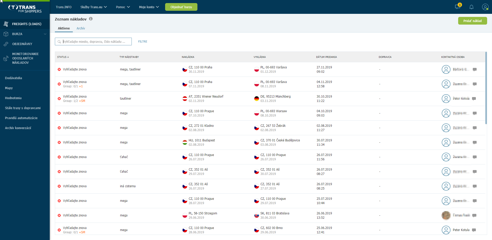This screenshot has height=240, width=492.
Task: Expand the Služby Trans.eu dropdown
Action: [x=94, y=7]
